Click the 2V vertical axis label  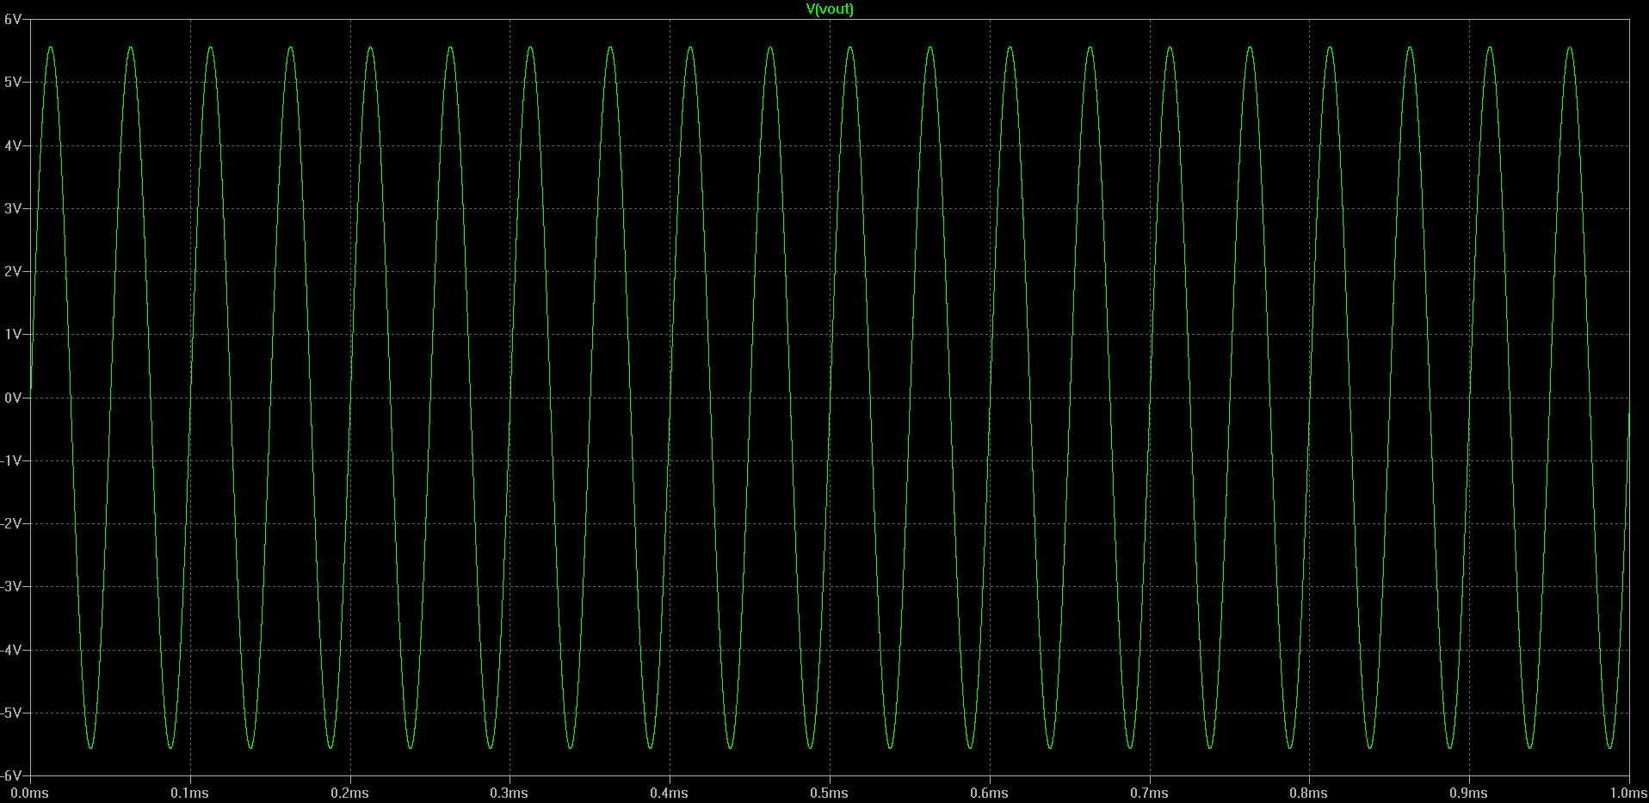point(12,271)
